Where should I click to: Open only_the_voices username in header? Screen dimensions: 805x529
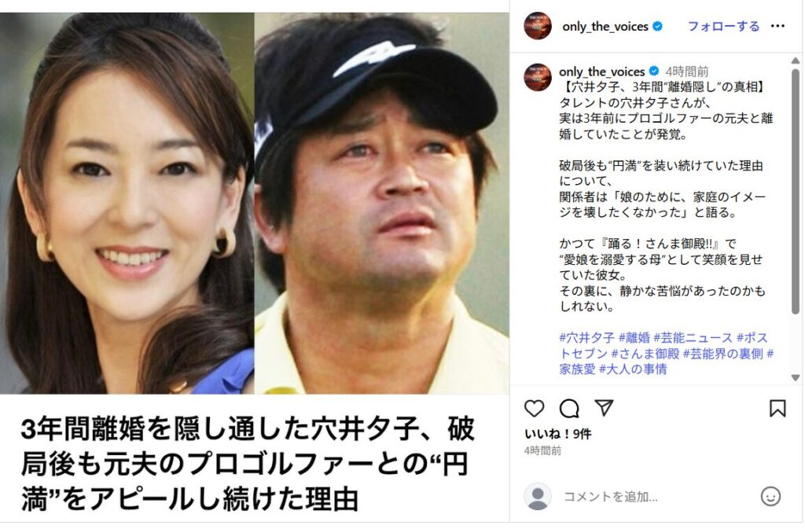[605, 27]
